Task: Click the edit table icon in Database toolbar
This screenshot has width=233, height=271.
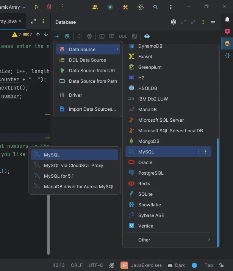Action: tap(111, 36)
